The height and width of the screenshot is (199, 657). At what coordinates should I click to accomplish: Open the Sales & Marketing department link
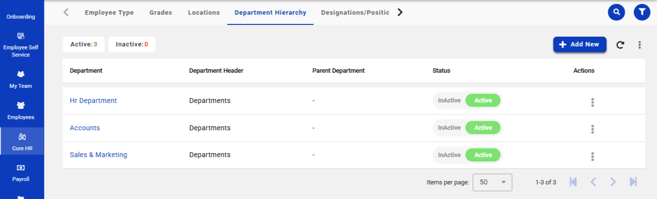tap(98, 155)
